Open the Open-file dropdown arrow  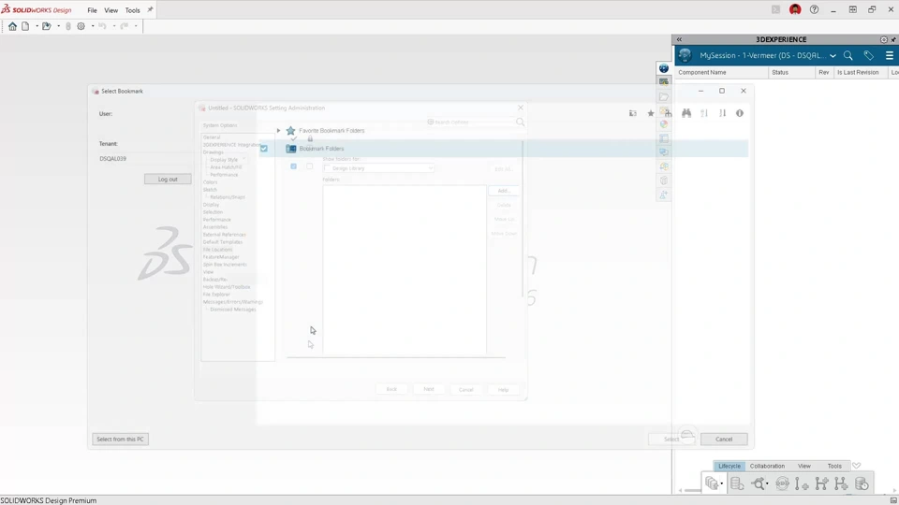(x=58, y=26)
